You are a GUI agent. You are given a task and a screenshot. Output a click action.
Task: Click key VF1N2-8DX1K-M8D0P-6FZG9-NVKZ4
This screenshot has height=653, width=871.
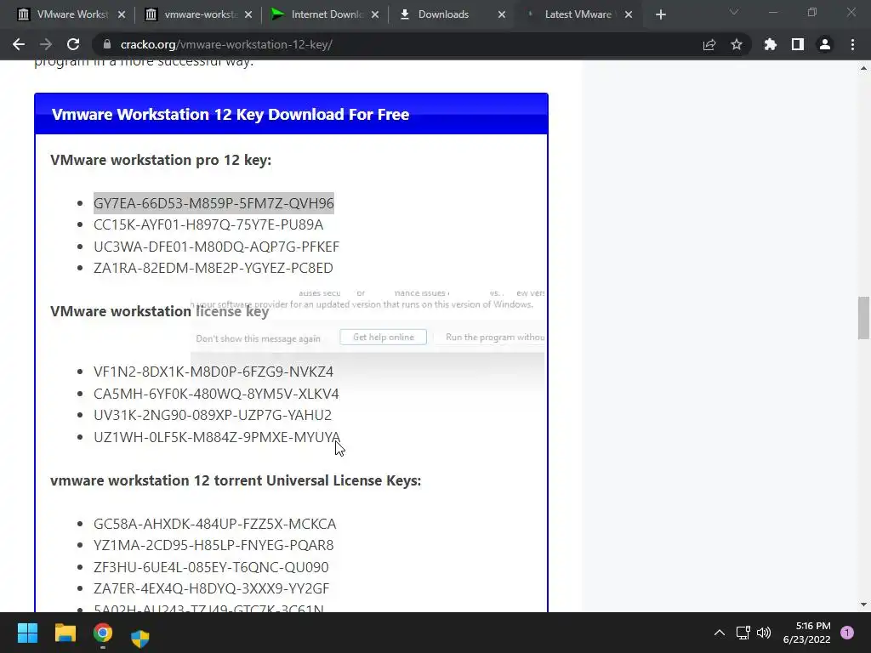(213, 372)
